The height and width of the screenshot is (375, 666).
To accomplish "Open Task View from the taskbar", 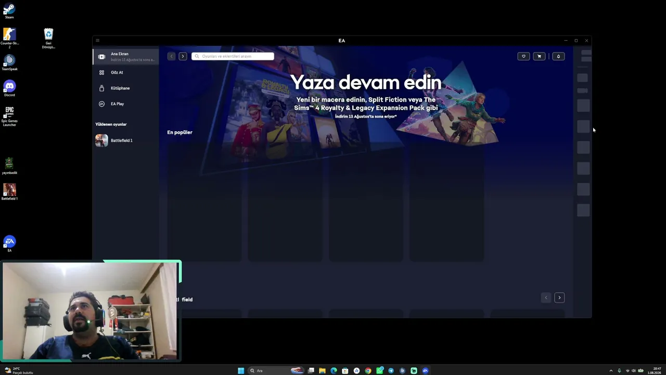I will click(311, 371).
